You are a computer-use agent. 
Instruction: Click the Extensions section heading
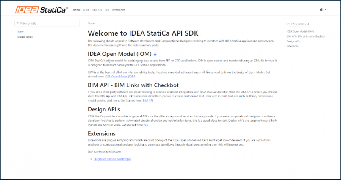coord(102,133)
